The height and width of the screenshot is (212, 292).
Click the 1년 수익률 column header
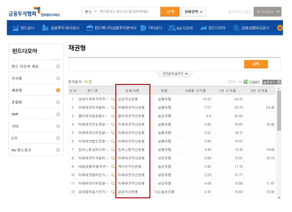pos(228,91)
